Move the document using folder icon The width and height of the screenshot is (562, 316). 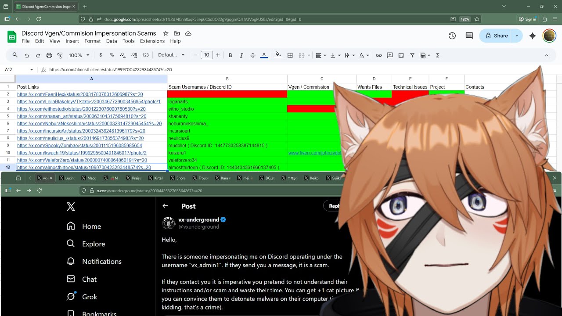tap(177, 33)
